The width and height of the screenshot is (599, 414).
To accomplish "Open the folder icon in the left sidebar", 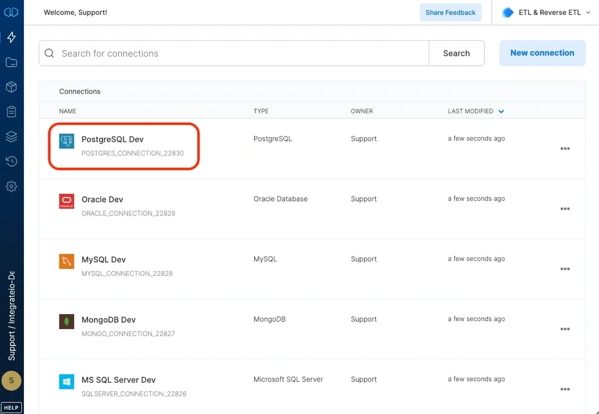I will [x=11, y=62].
